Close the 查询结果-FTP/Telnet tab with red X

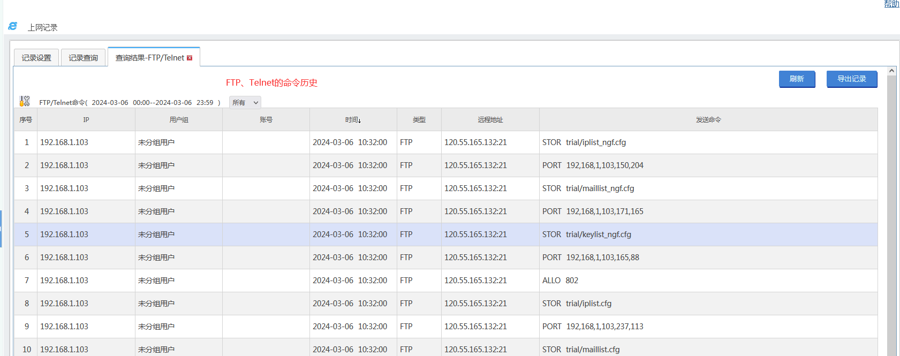tap(190, 58)
